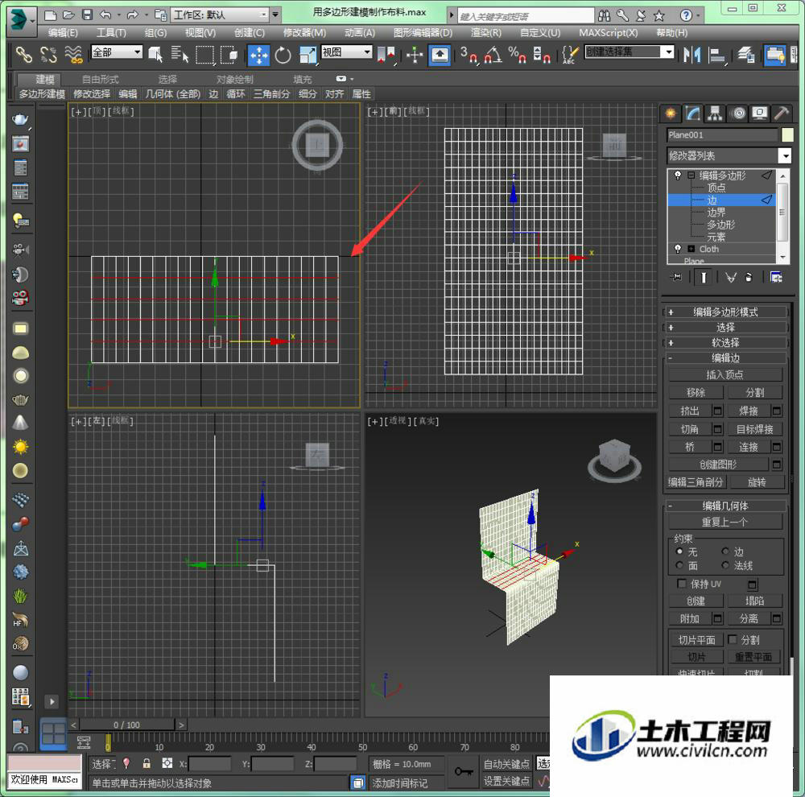The height and width of the screenshot is (797, 805).
Task: Open the 修改器列表 modifier list dropdown
Action: click(729, 155)
